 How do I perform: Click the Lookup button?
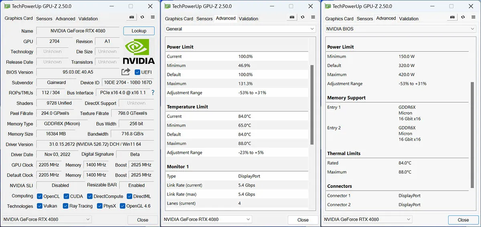139,31
